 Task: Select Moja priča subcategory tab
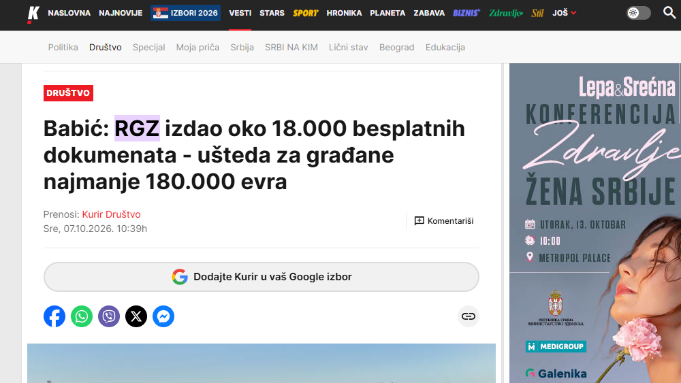click(197, 47)
